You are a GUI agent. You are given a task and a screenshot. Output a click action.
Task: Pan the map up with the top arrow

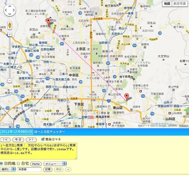10,6
